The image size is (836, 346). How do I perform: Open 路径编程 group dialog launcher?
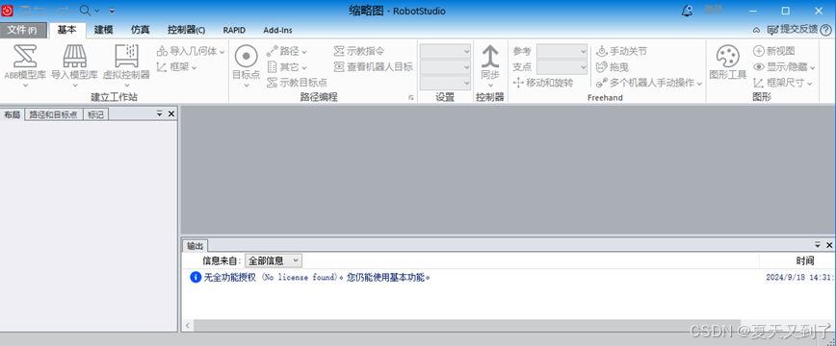[410, 97]
